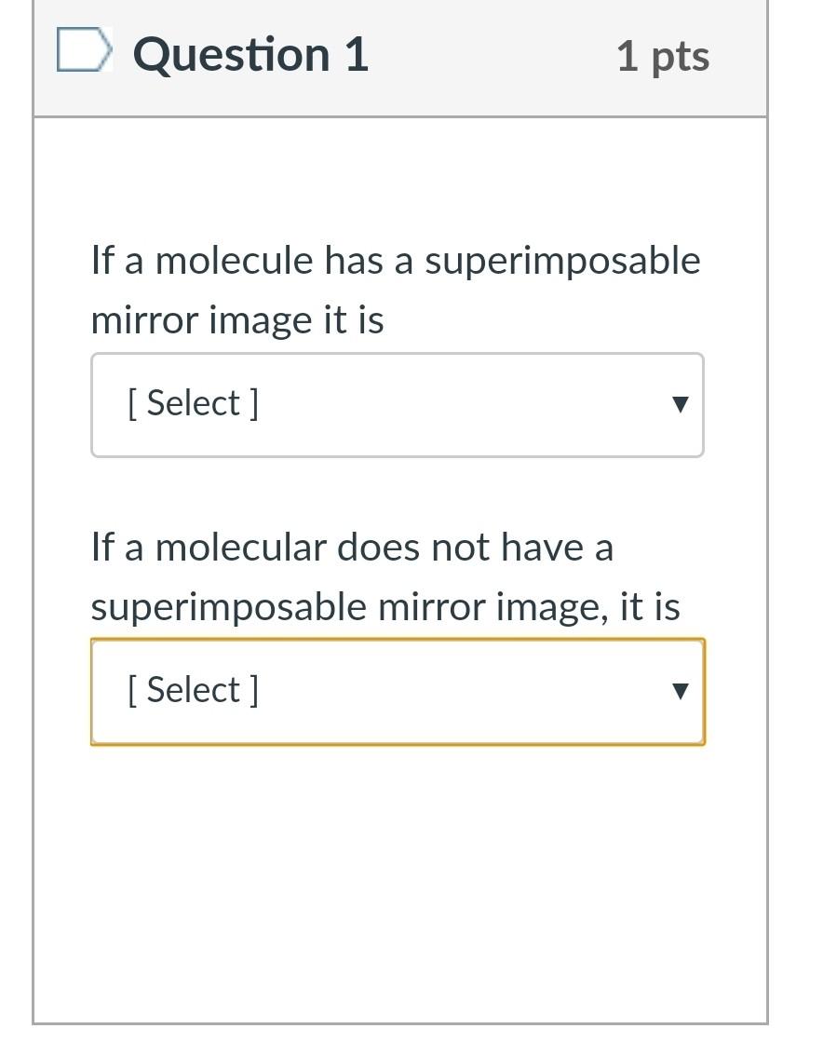Open the highlighted dropdown with orange border

[x=398, y=692]
